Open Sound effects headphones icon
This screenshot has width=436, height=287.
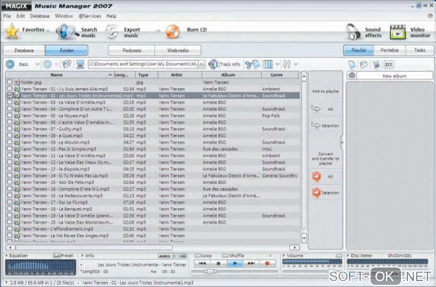(353, 32)
